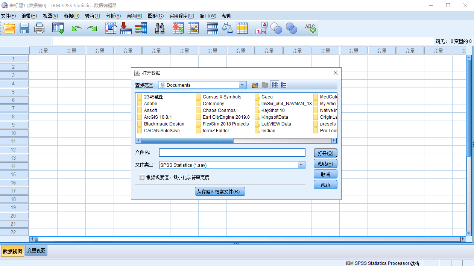
Task: Click the Print toolbar icon
Action: (x=39, y=28)
